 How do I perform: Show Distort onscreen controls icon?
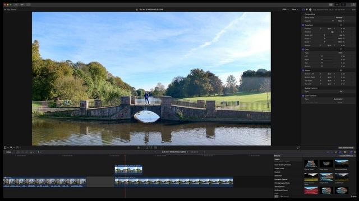click(341, 70)
